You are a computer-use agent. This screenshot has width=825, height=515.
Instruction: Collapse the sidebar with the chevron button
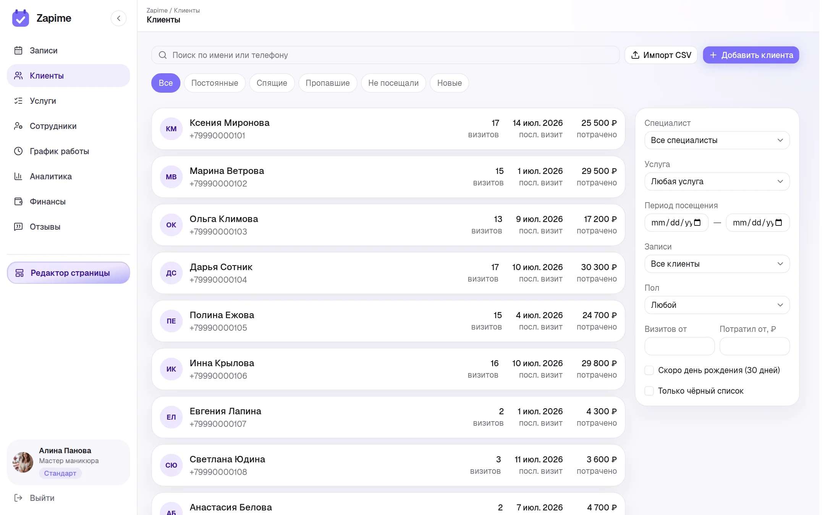point(119,18)
